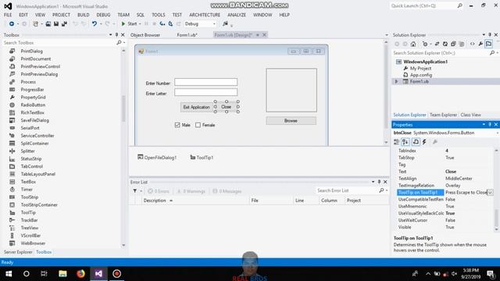Click the Windows Start button
Image resolution: width=500 pixels, height=281 pixels.
[x=9, y=273]
